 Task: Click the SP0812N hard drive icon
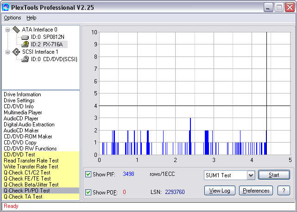click(25, 37)
